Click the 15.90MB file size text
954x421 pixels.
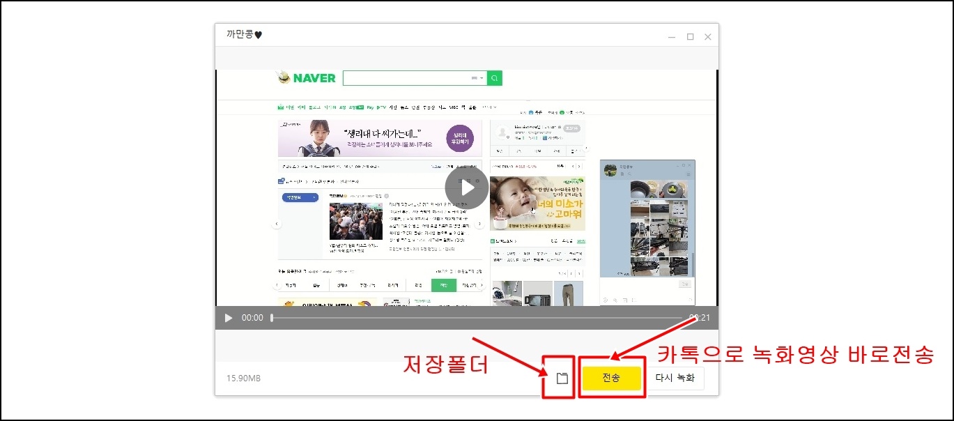pyautogui.click(x=243, y=378)
